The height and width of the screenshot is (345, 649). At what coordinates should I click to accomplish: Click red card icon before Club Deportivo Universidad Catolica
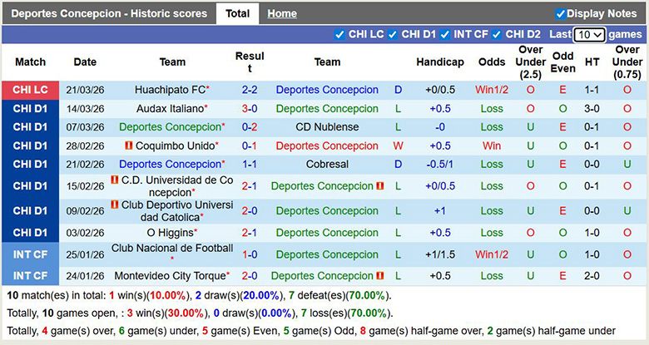click(x=115, y=205)
